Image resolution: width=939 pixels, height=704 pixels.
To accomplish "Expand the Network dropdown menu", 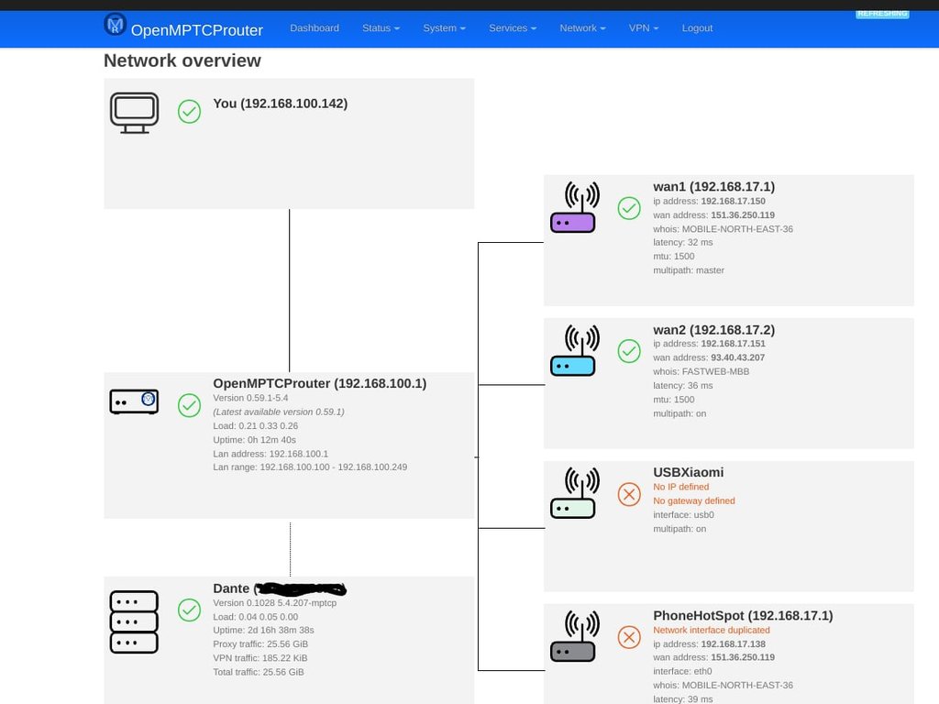I will click(582, 28).
